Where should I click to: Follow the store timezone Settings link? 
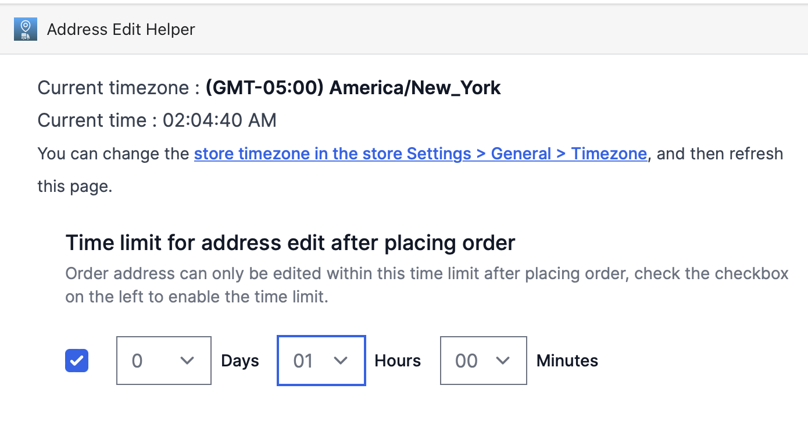click(420, 154)
